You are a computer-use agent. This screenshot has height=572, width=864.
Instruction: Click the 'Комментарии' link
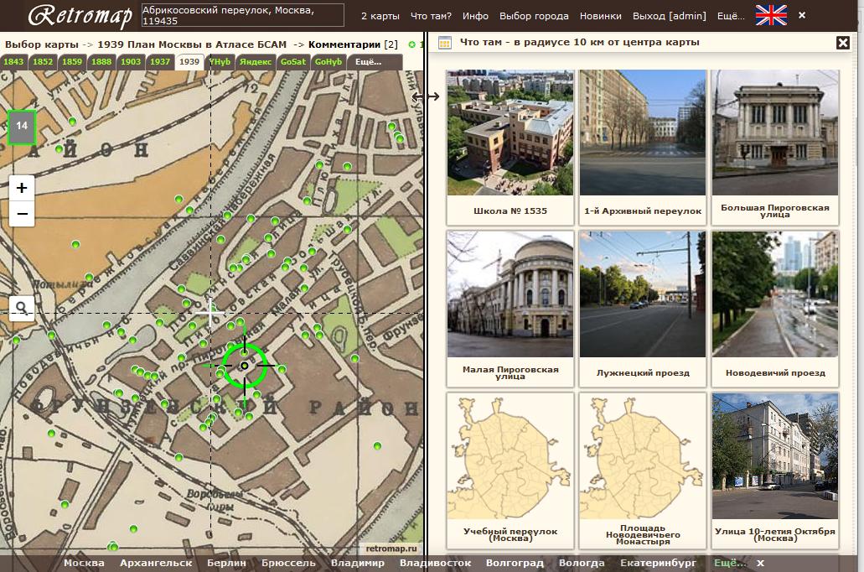click(344, 44)
